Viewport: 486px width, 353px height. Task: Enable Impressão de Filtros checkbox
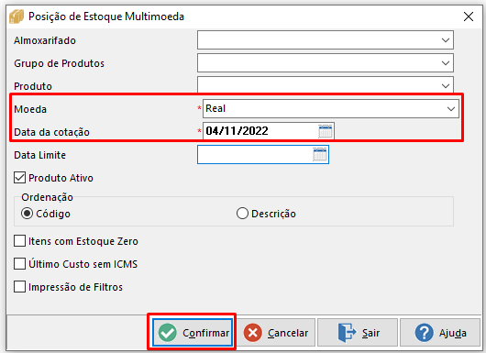pyautogui.click(x=19, y=287)
